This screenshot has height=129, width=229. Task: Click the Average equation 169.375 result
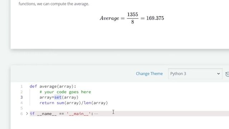155,18
